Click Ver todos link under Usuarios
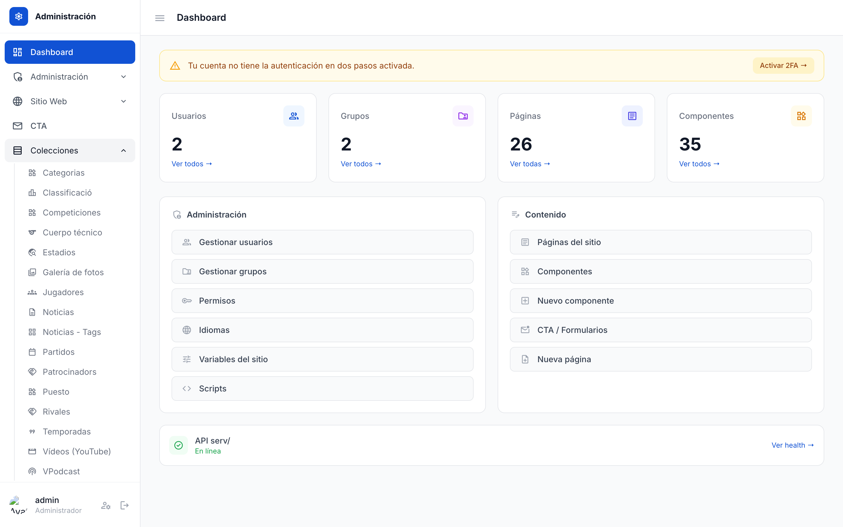843x527 pixels. 192,164
